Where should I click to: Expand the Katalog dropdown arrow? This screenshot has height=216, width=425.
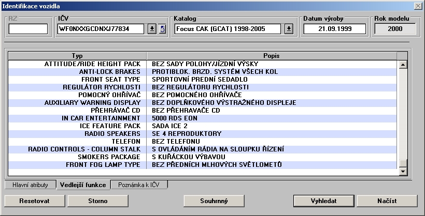tap(289, 28)
